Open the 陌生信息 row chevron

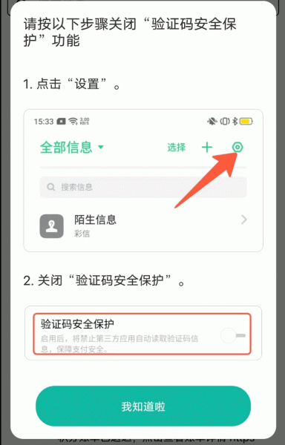(244, 220)
